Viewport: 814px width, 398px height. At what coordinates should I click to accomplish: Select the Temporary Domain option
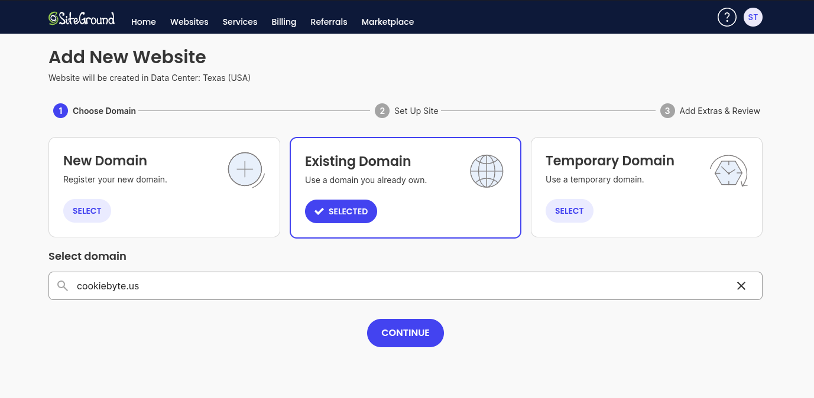(x=569, y=211)
